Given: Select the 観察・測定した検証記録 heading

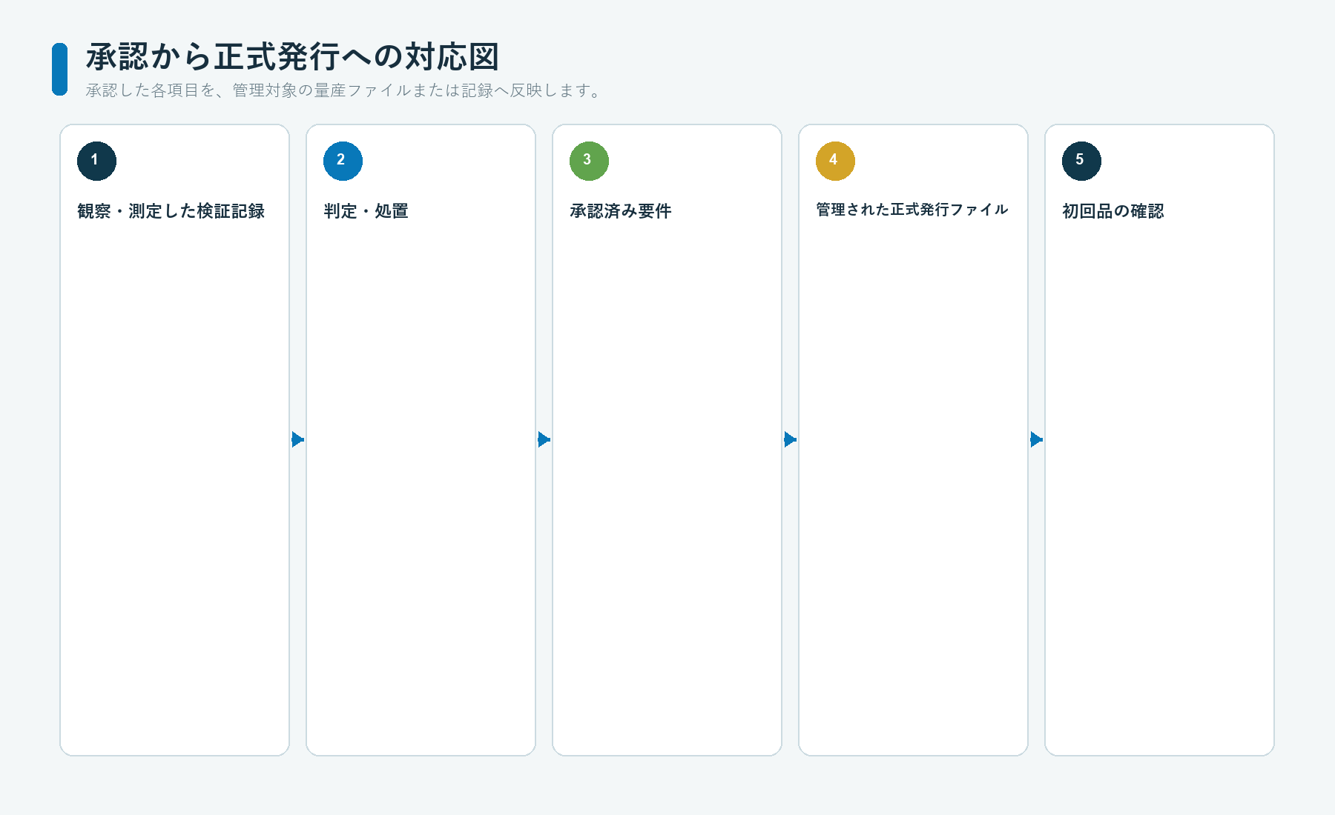Looking at the screenshot, I should [x=171, y=211].
